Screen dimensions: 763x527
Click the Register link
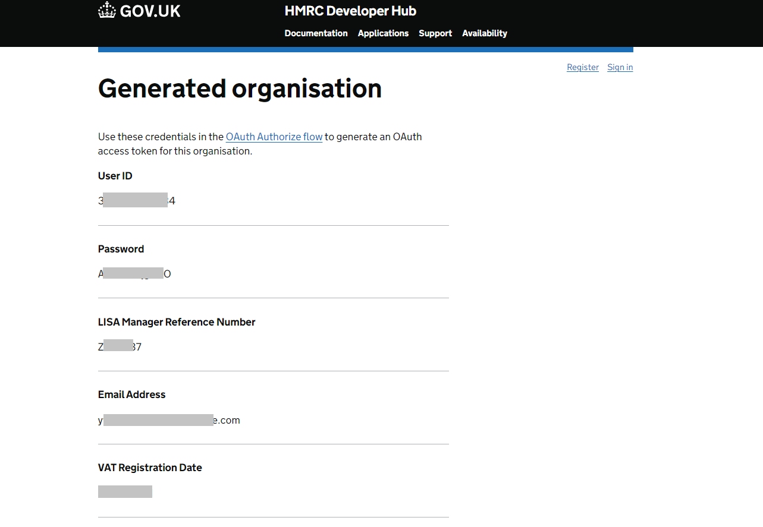[583, 67]
